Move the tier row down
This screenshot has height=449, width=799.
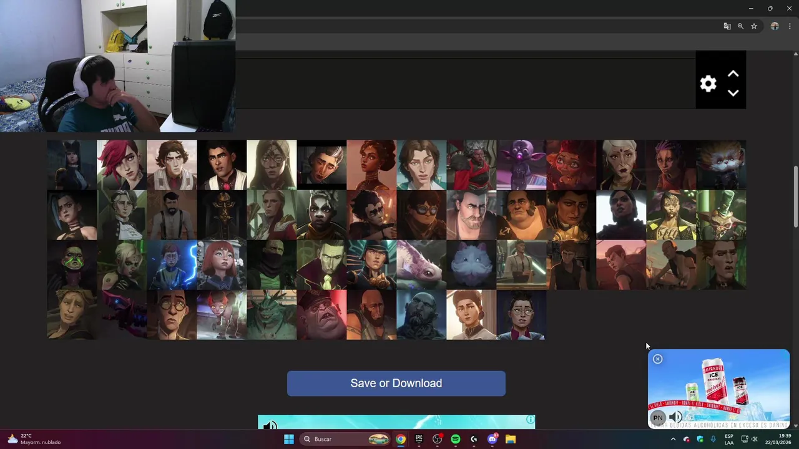[x=733, y=93]
